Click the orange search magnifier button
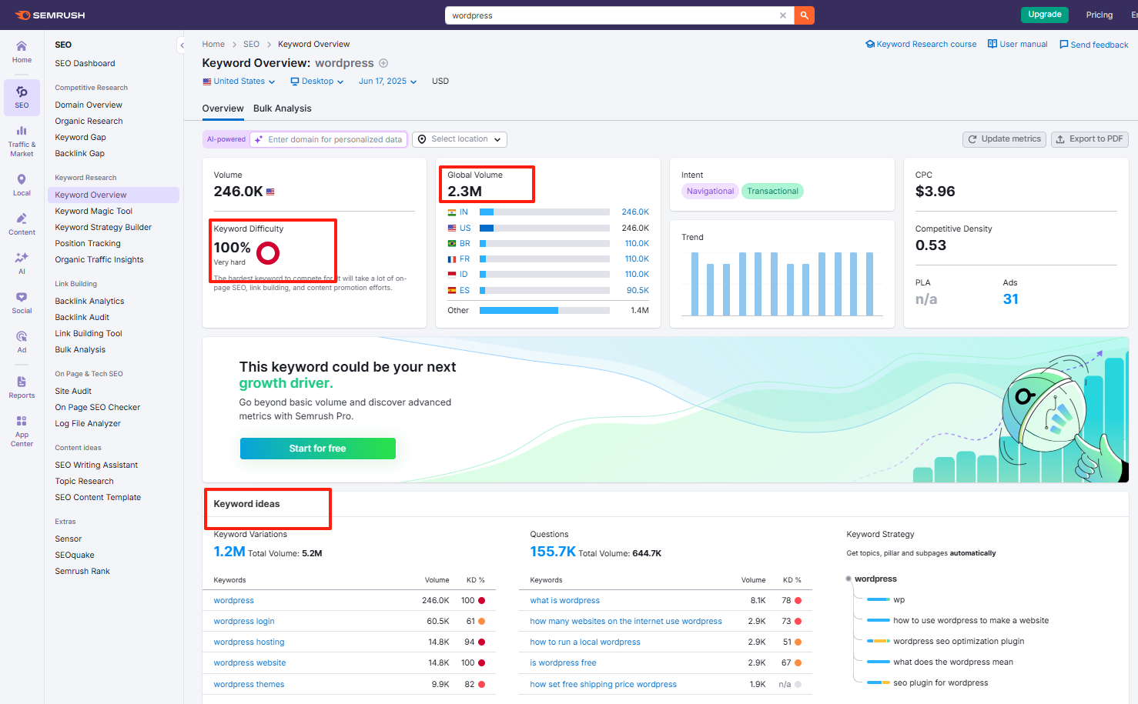The height and width of the screenshot is (704, 1138). click(x=804, y=15)
